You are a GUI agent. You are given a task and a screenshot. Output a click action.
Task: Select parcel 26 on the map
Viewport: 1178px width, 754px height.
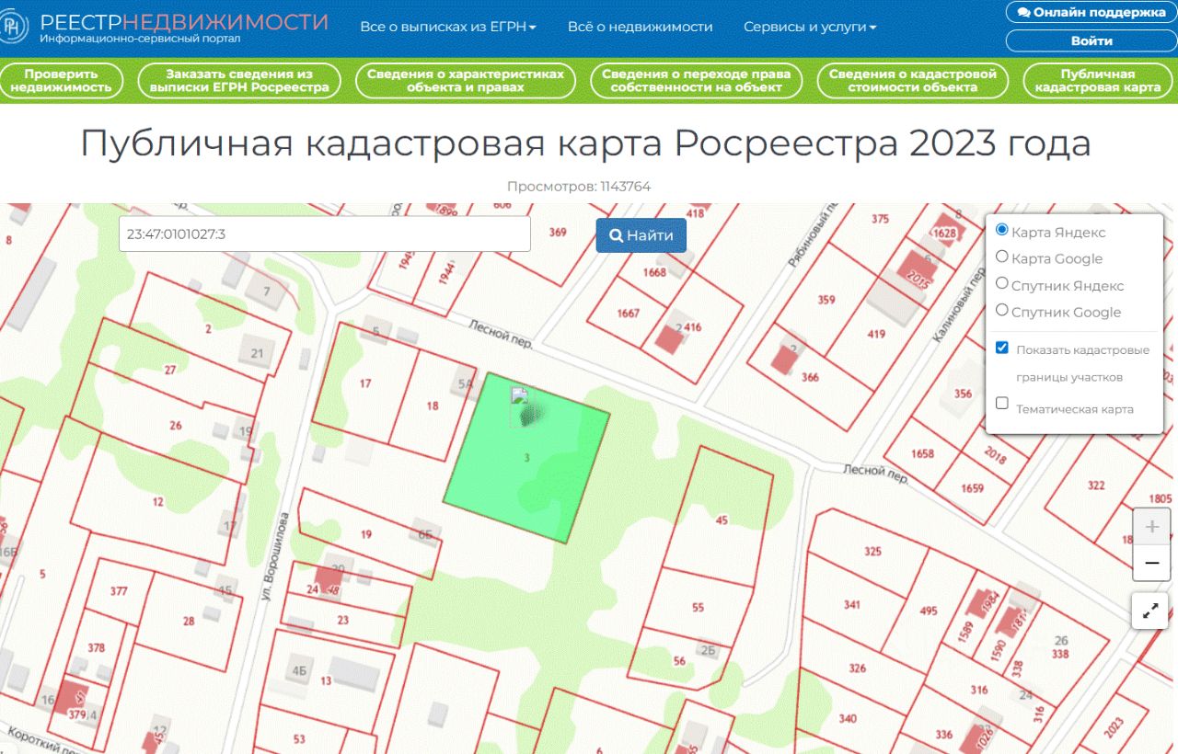coord(176,426)
